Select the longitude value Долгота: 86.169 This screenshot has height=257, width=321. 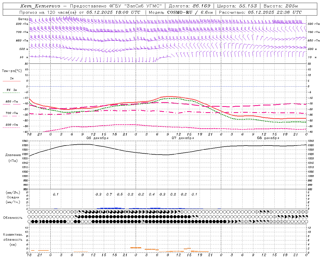(x=190, y=6)
